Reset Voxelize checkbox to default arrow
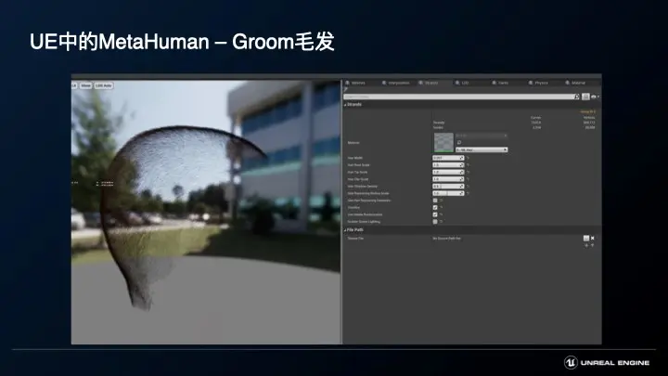This screenshot has width=668, height=376. 441,208
